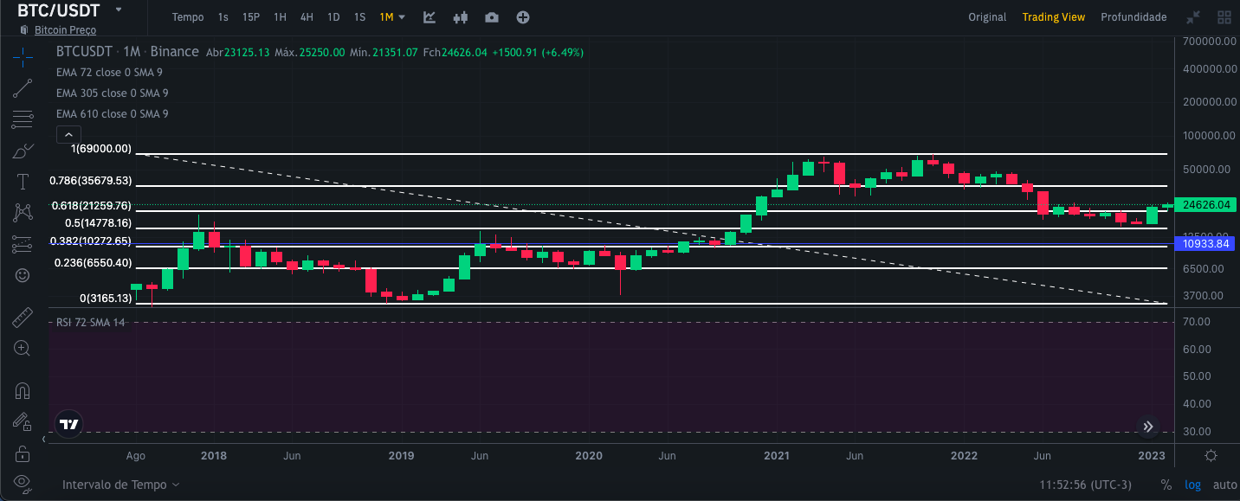Click the 10933.84 price axis label
This screenshot has height=501, width=1240.
click(1205, 244)
